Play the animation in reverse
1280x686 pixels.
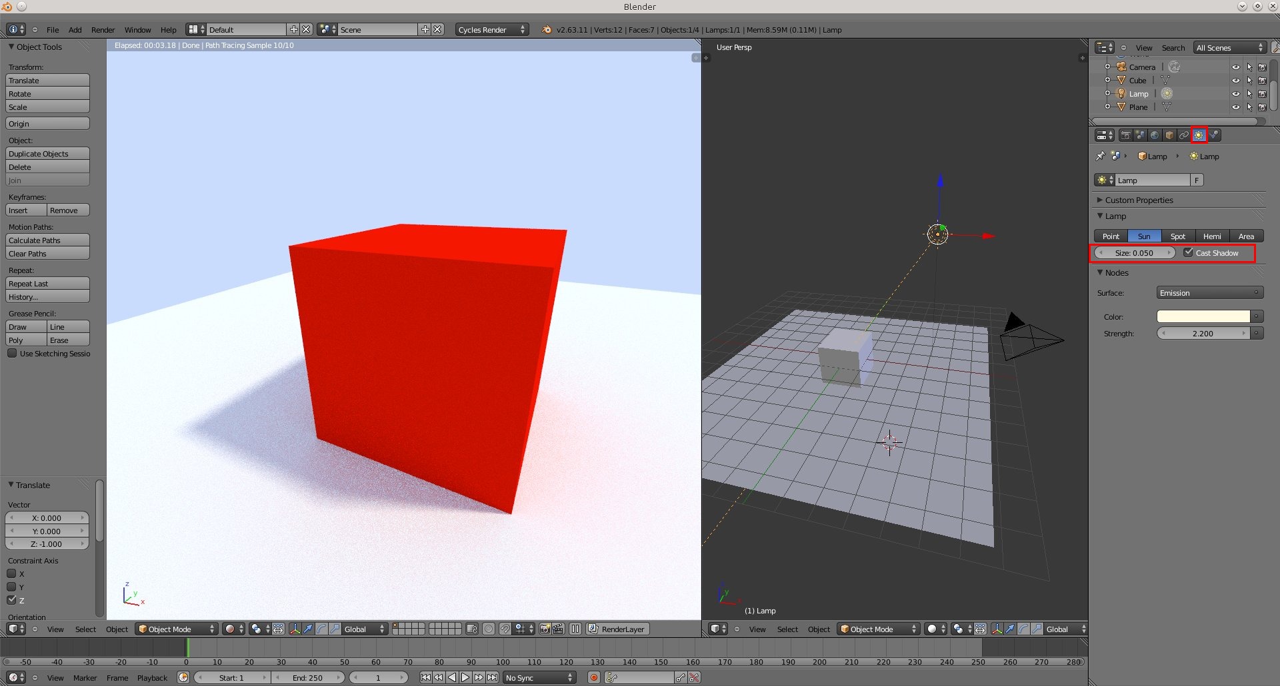click(x=452, y=677)
